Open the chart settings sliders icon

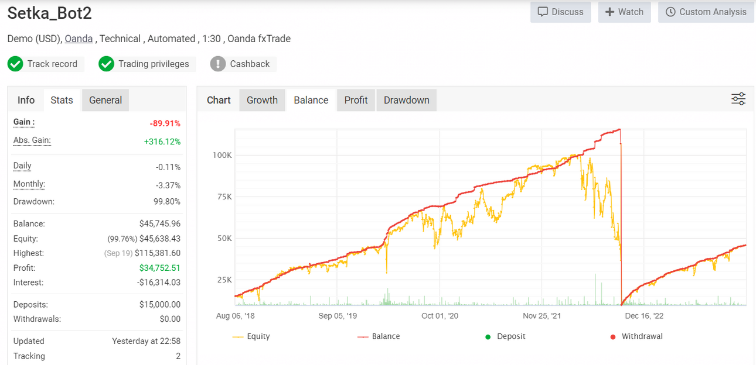coord(738,99)
